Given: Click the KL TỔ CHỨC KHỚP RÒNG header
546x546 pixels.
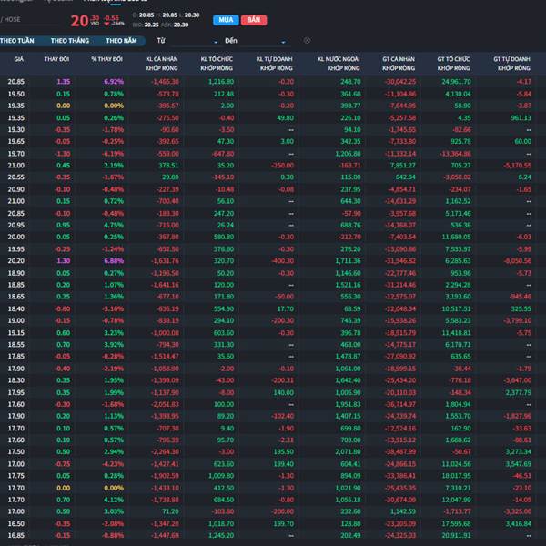Looking at the screenshot, I should coord(217,64).
